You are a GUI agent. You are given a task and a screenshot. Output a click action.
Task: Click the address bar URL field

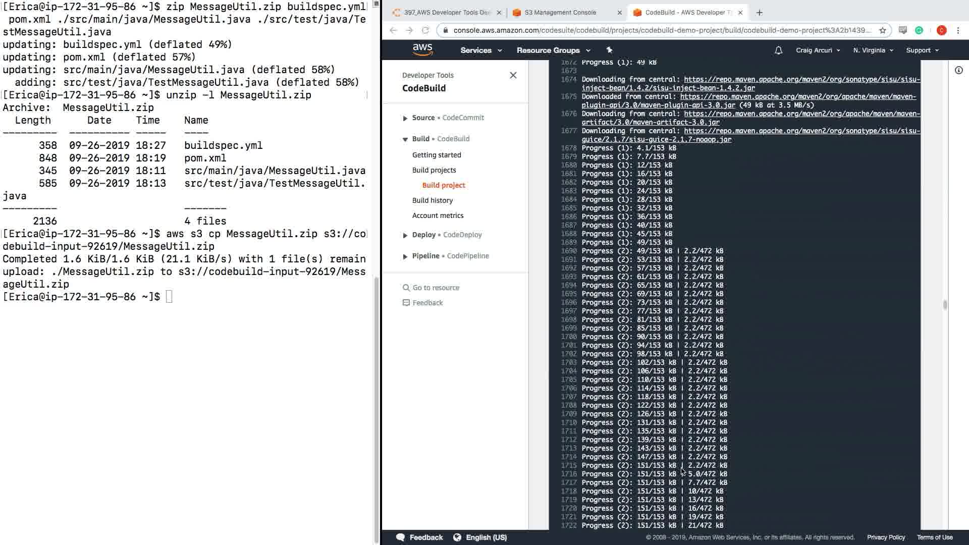661,30
